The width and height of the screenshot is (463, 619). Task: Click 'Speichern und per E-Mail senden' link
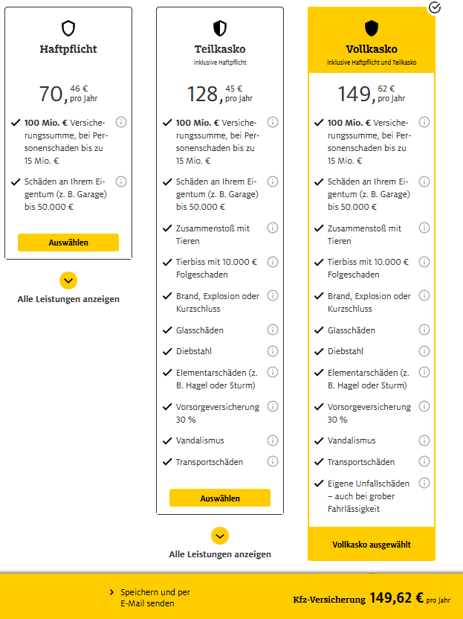tap(155, 597)
